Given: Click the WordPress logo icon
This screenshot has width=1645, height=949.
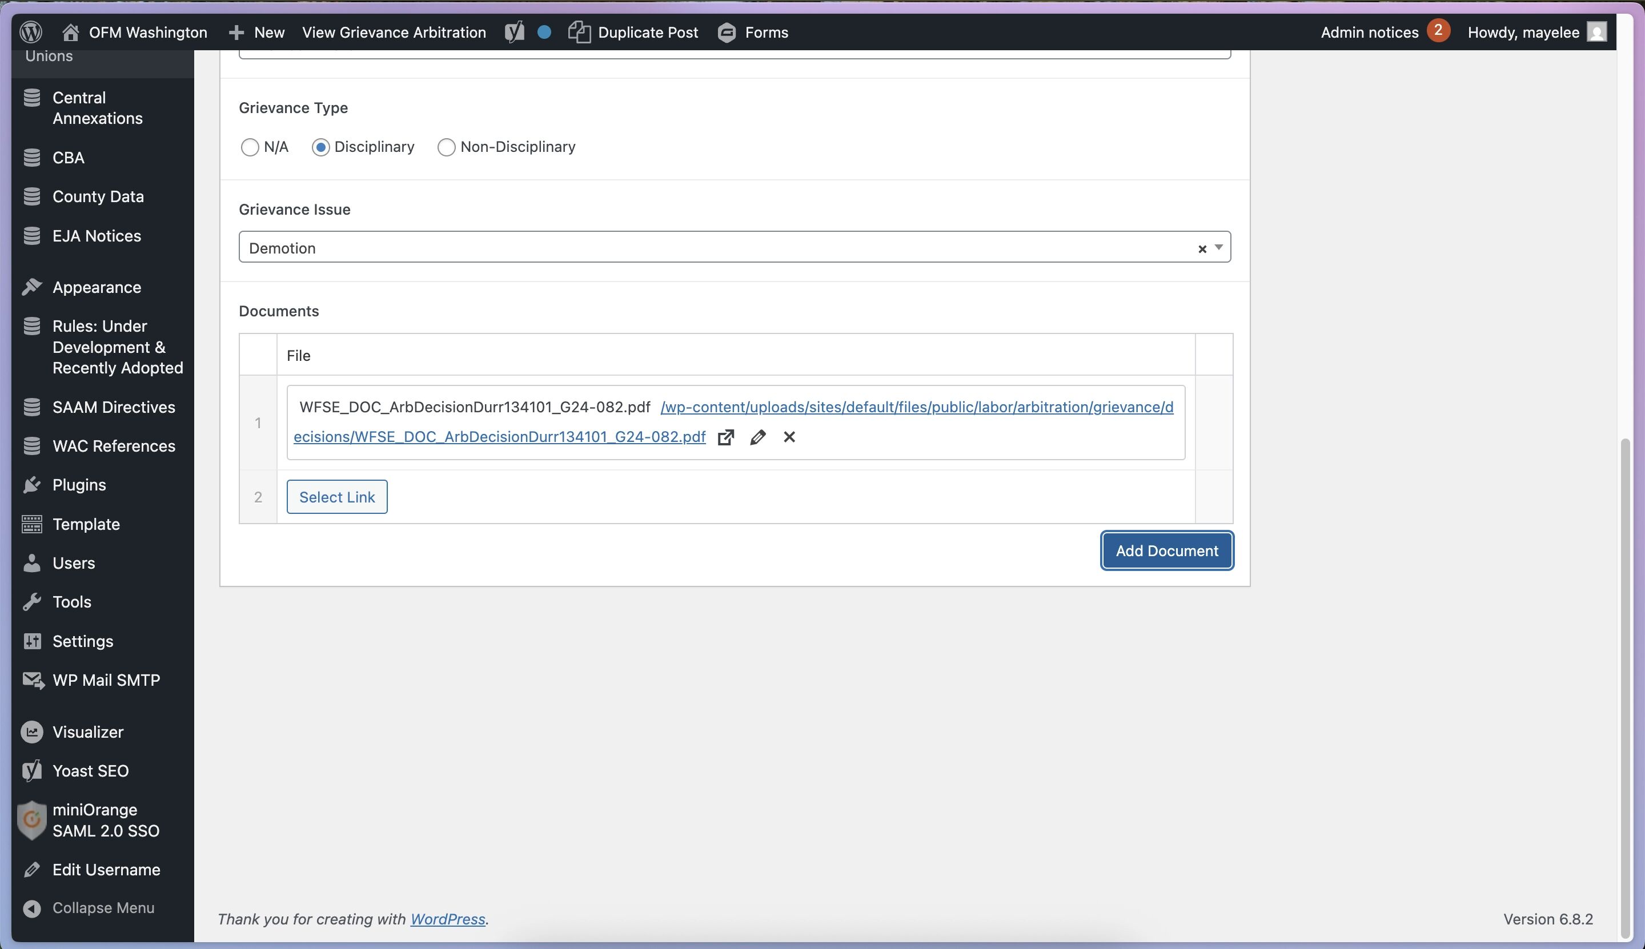Looking at the screenshot, I should pos(31,32).
